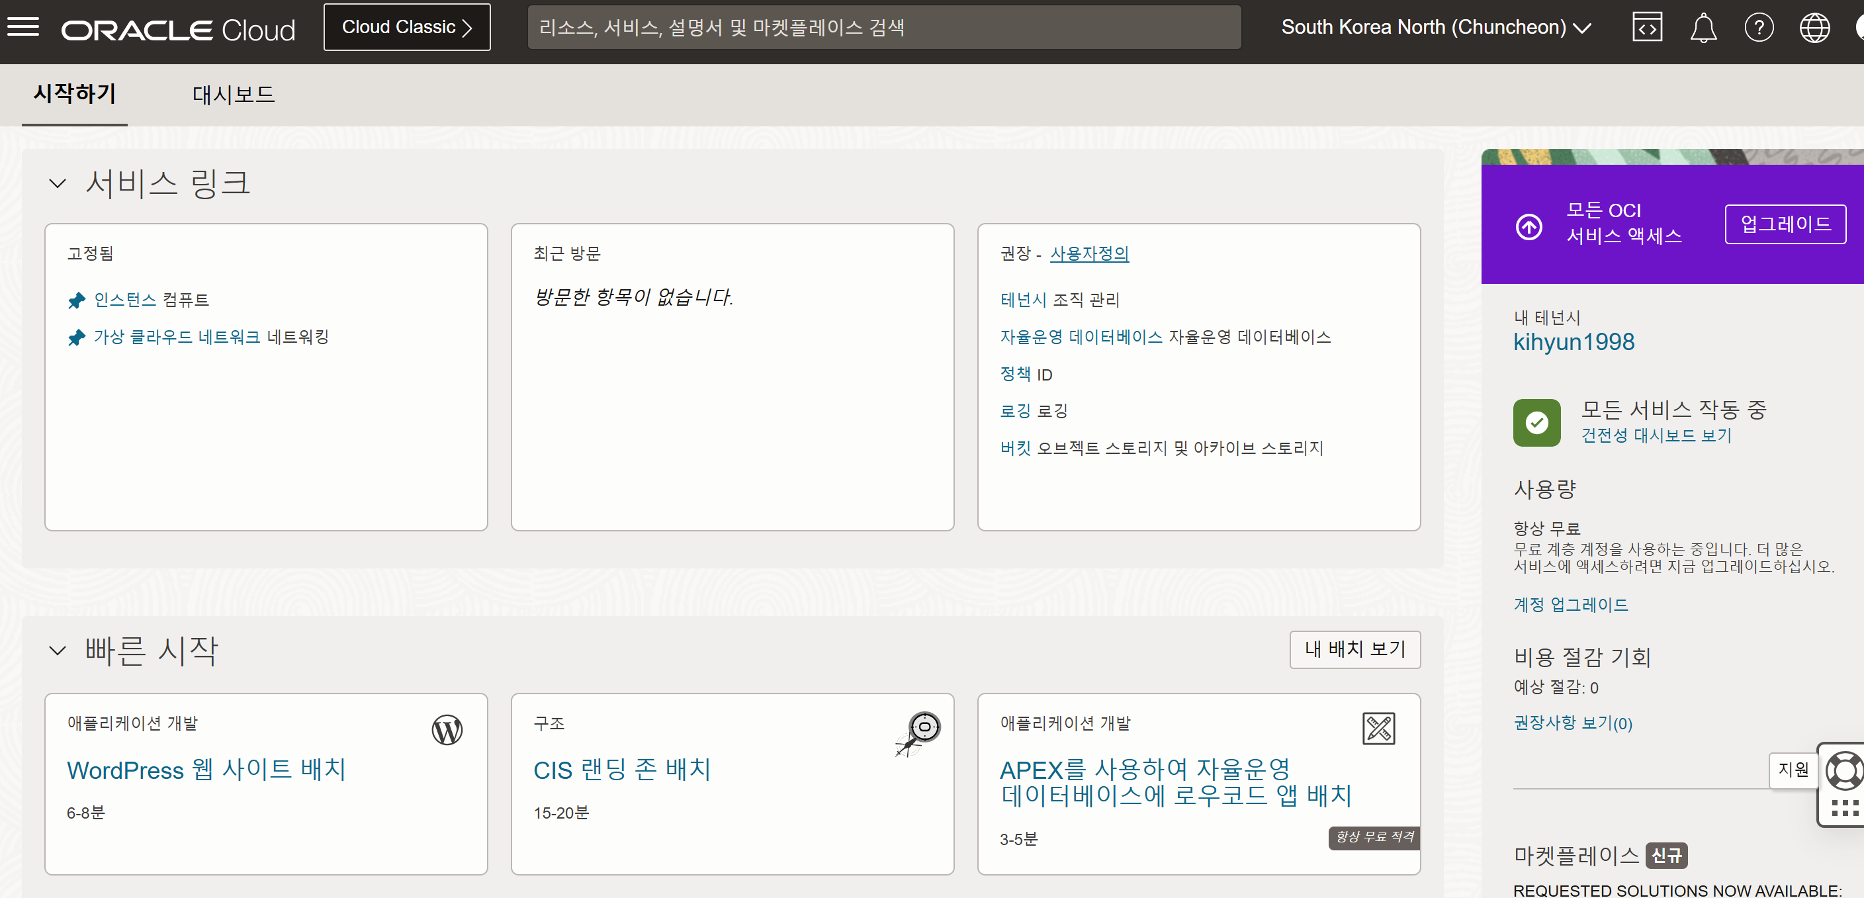
Task: Open the APEX 로우코드 앱 배치 quickstart
Action: coord(1175,783)
